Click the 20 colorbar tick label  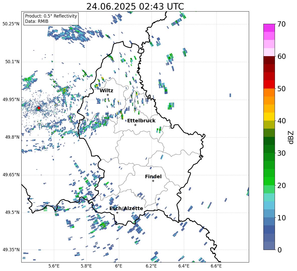(x=281, y=186)
